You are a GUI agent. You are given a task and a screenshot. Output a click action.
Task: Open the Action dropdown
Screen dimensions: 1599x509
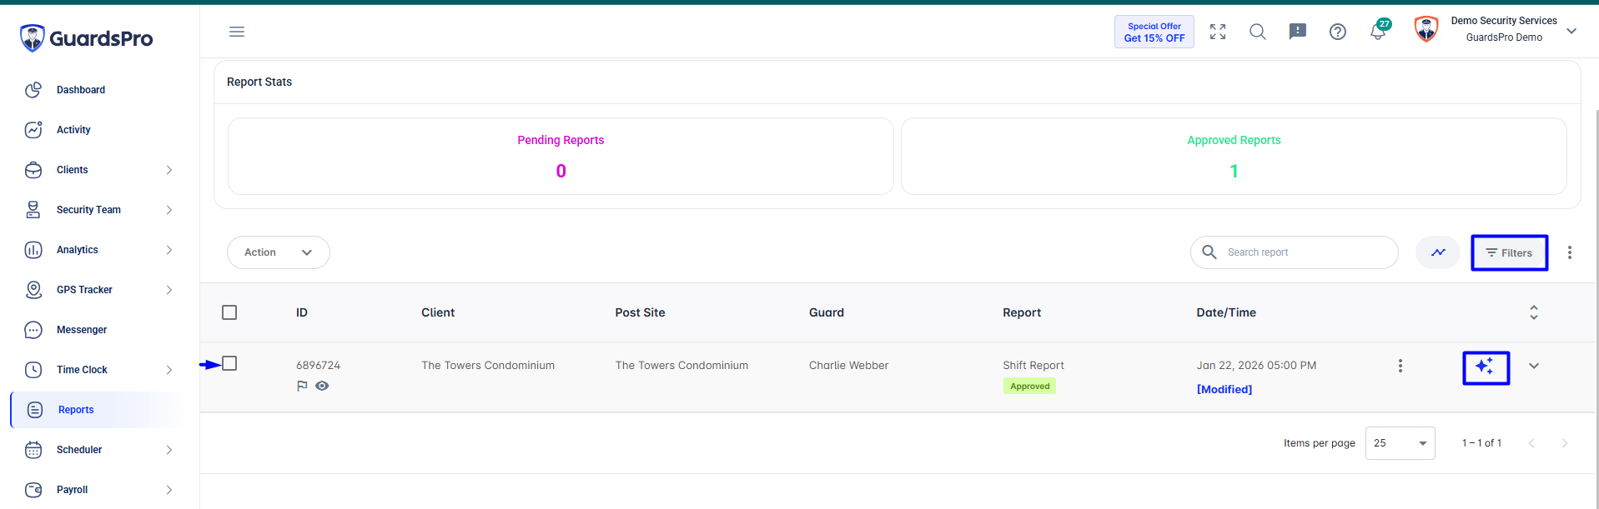click(279, 252)
